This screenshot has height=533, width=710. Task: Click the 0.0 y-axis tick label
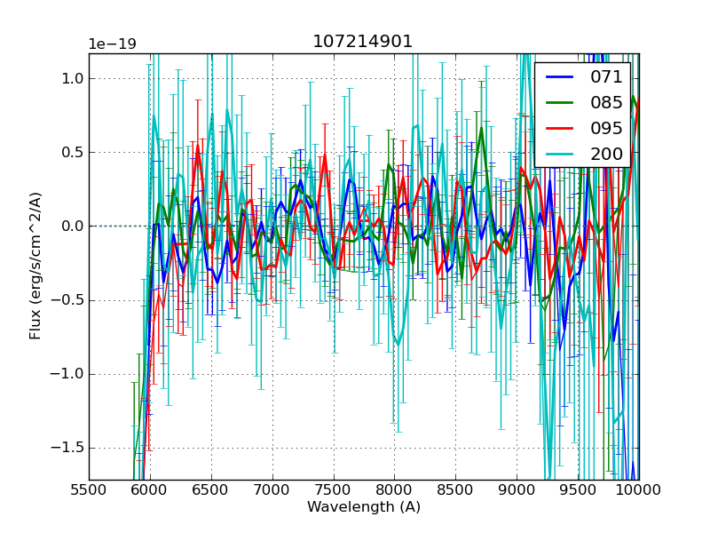tap(72, 227)
